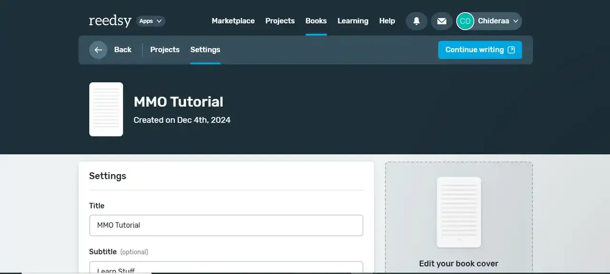610x274 pixels.
Task: Click the MMO Tutorial heading
Action: click(x=178, y=102)
